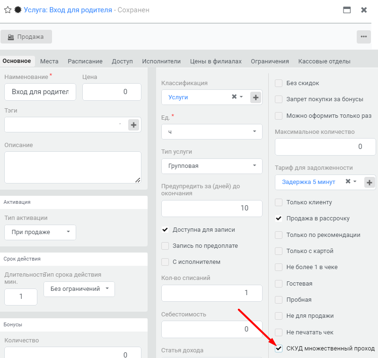The height and width of the screenshot is (358, 378).
Task: Click the gear-burst icon next to the title
Action: (18, 10)
